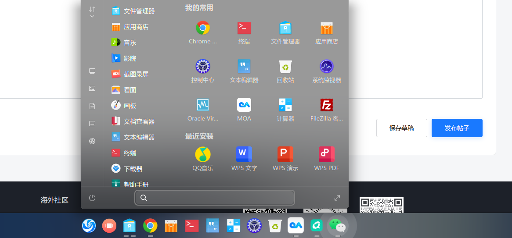Click the settings gear in launcher sidebar

pyautogui.click(x=92, y=141)
